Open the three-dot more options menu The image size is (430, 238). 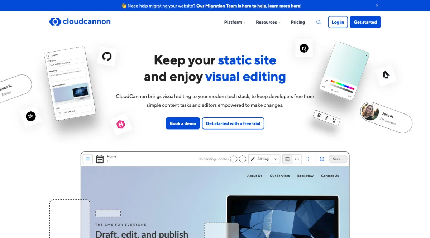tap(309, 159)
